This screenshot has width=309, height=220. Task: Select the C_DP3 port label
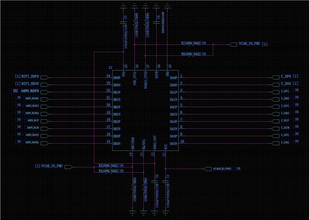(x=285, y=91)
